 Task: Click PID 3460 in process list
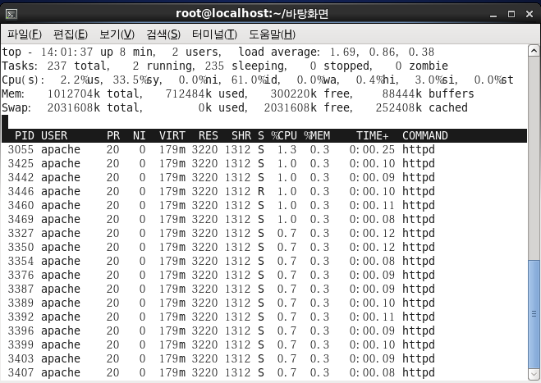pyautogui.click(x=21, y=205)
